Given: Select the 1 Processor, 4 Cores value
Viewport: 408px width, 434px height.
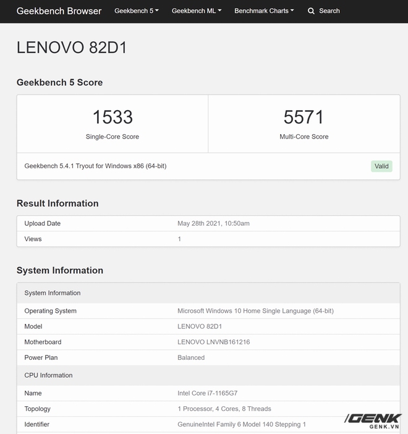Looking at the screenshot, I should click(224, 409).
